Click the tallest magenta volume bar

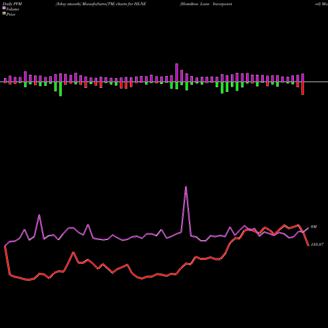(176, 73)
